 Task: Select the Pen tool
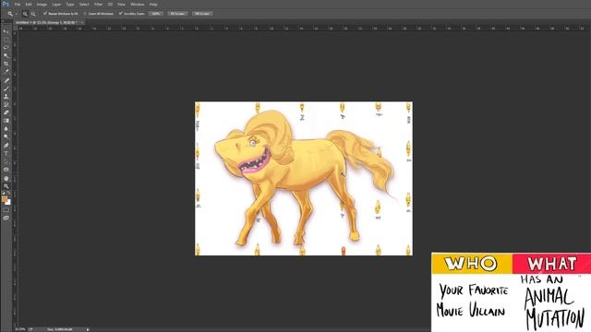pyautogui.click(x=6, y=146)
